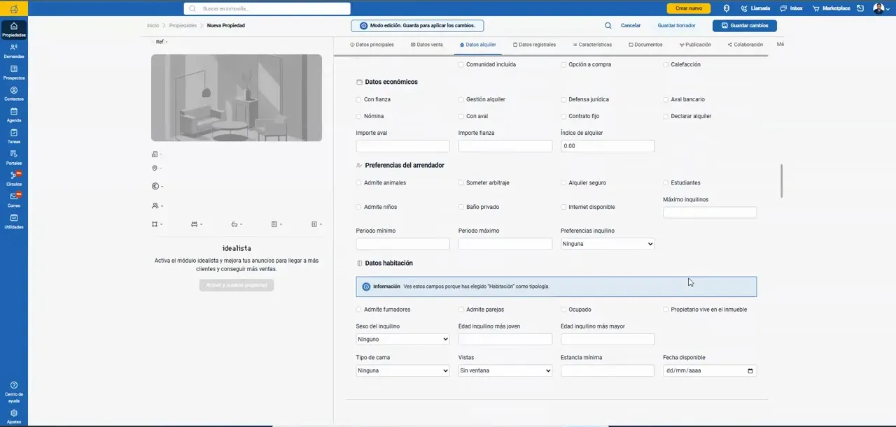The width and height of the screenshot is (896, 427).
Task: Check the Con fianza option
Action: (x=359, y=100)
